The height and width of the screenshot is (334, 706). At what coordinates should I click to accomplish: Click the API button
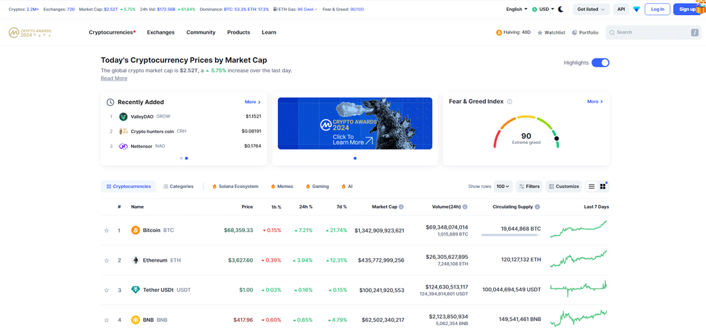tap(621, 9)
